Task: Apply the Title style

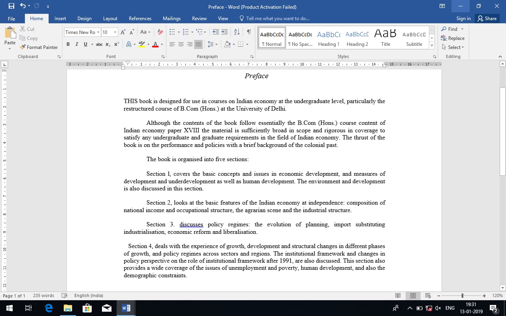Action: click(x=385, y=38)
